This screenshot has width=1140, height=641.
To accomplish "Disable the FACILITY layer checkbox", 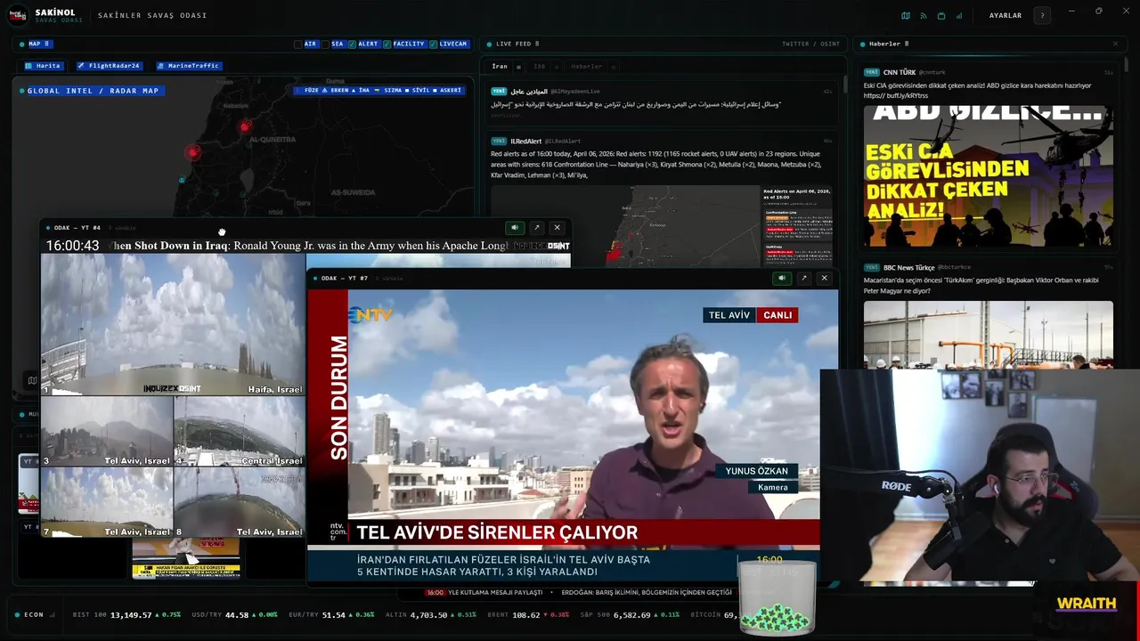I will click(387, 44).
